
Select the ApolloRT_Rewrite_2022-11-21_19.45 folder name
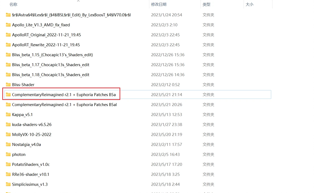46,45
